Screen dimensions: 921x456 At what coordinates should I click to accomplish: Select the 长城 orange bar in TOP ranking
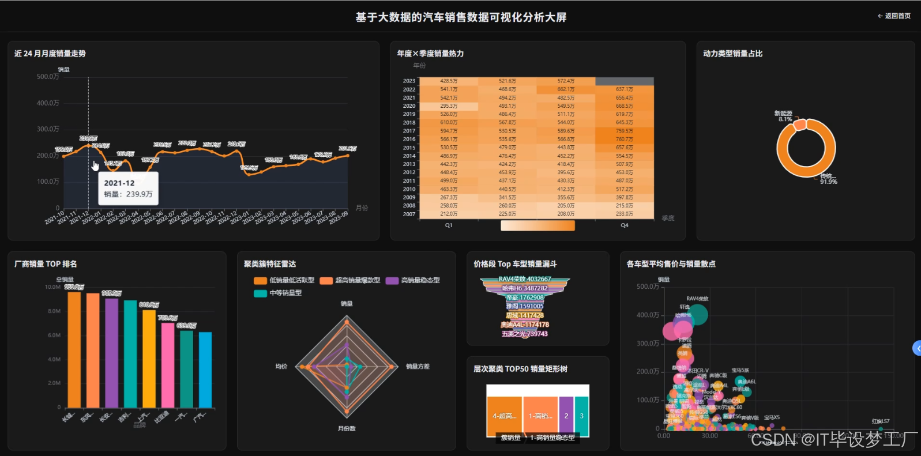point(74,350)
